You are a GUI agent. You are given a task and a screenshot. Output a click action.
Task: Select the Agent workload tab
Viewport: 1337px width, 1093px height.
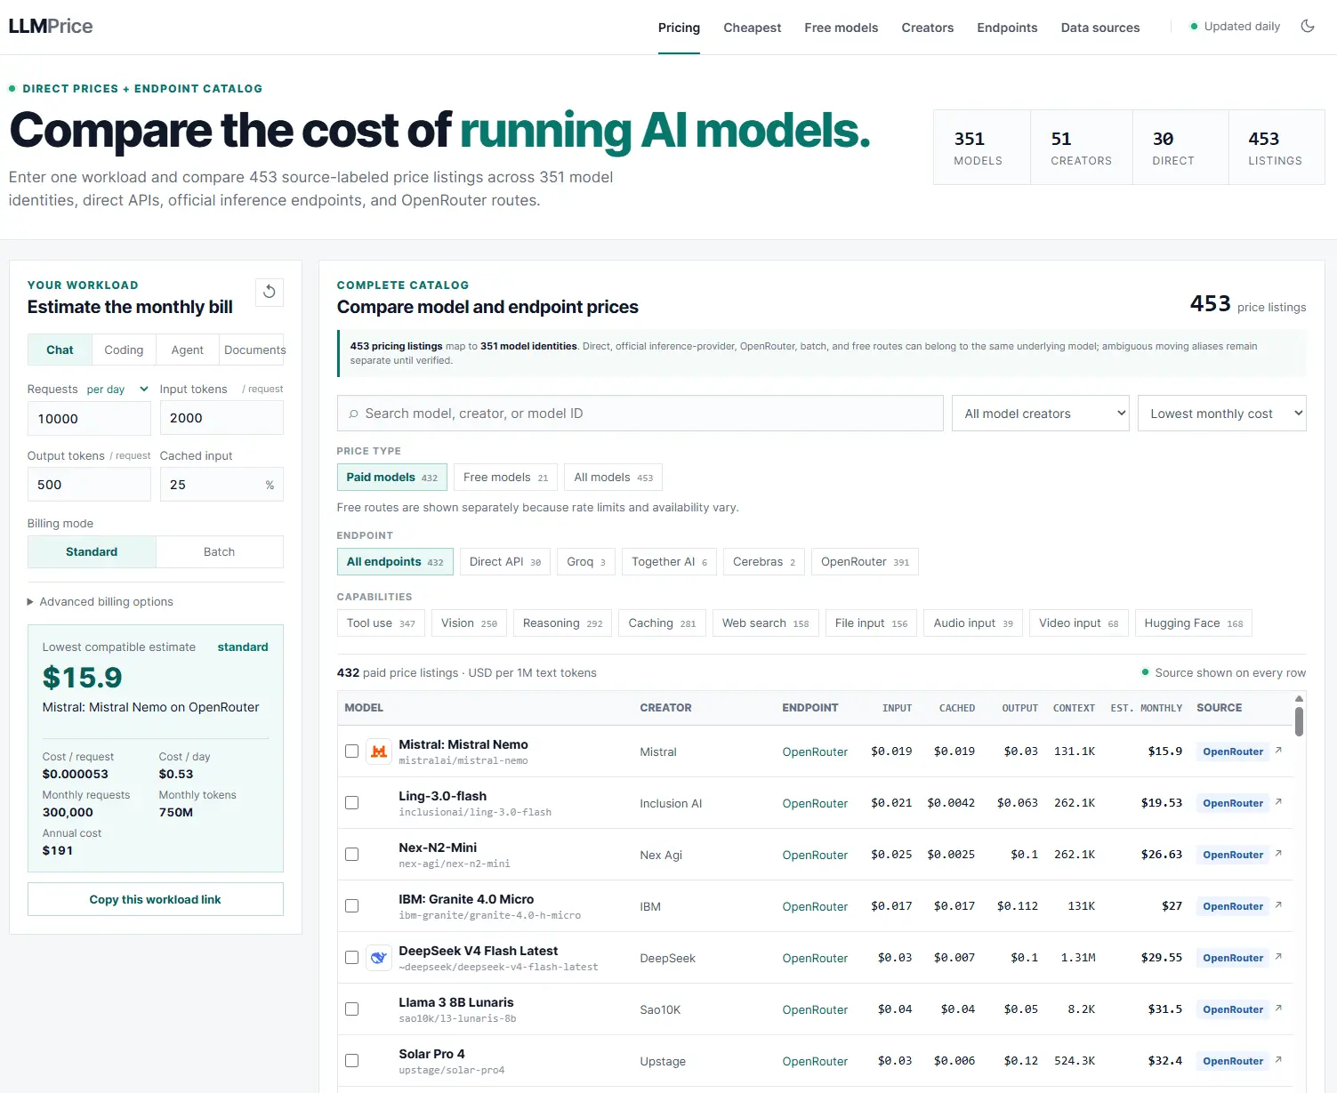tap(187, 350)
